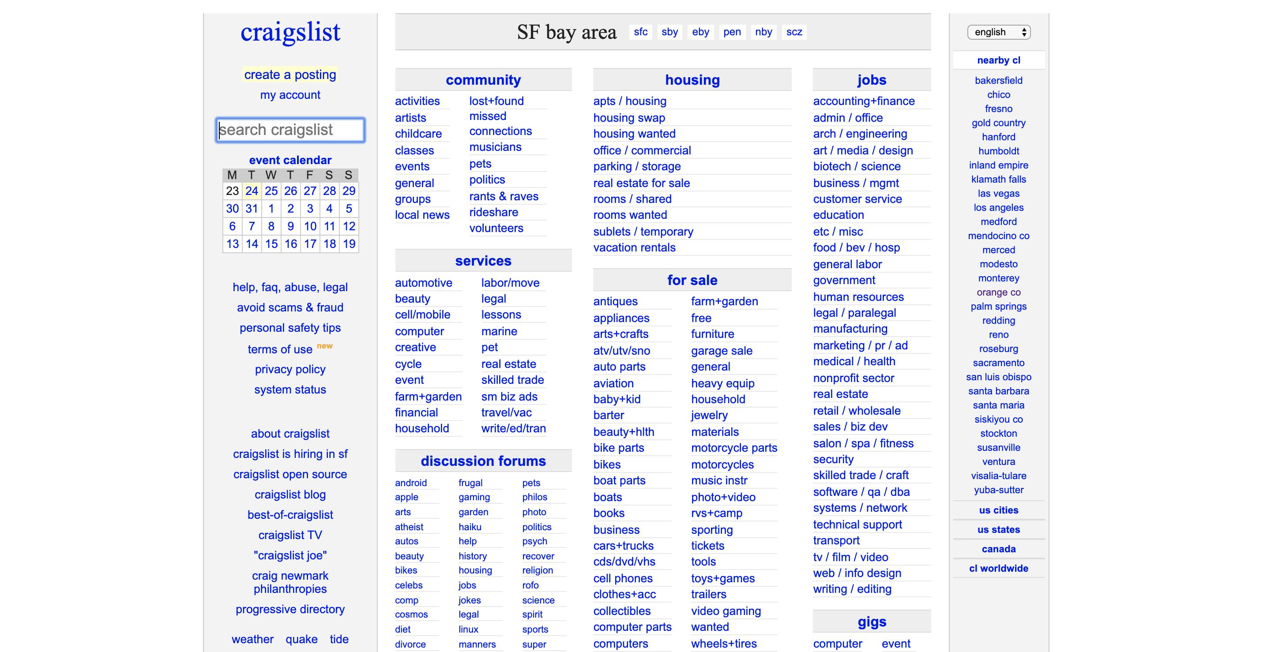1271x652 pixels.
Task: Switch to the eby subregion tab
Action: point(700,32)
